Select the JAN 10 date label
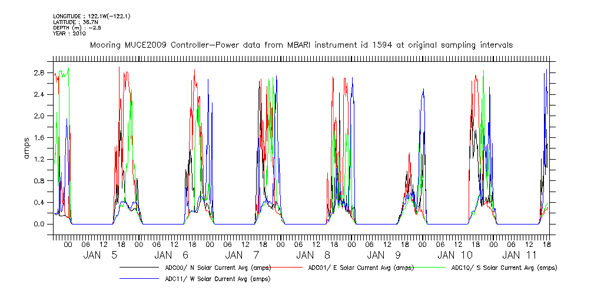This screenshot has height=297, width=594. (x=455, y=255)
